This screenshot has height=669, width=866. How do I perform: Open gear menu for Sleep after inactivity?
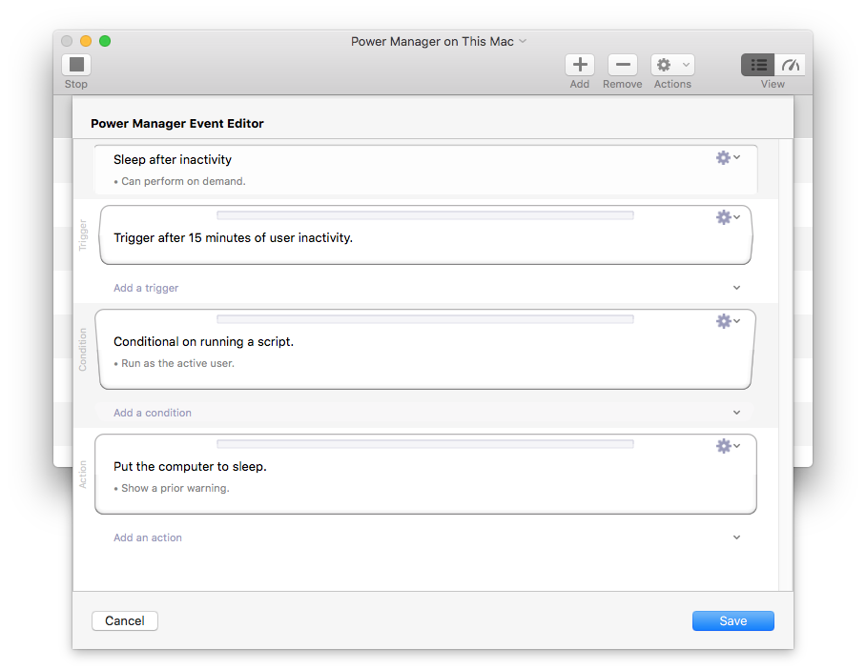[x=728, y=158]
